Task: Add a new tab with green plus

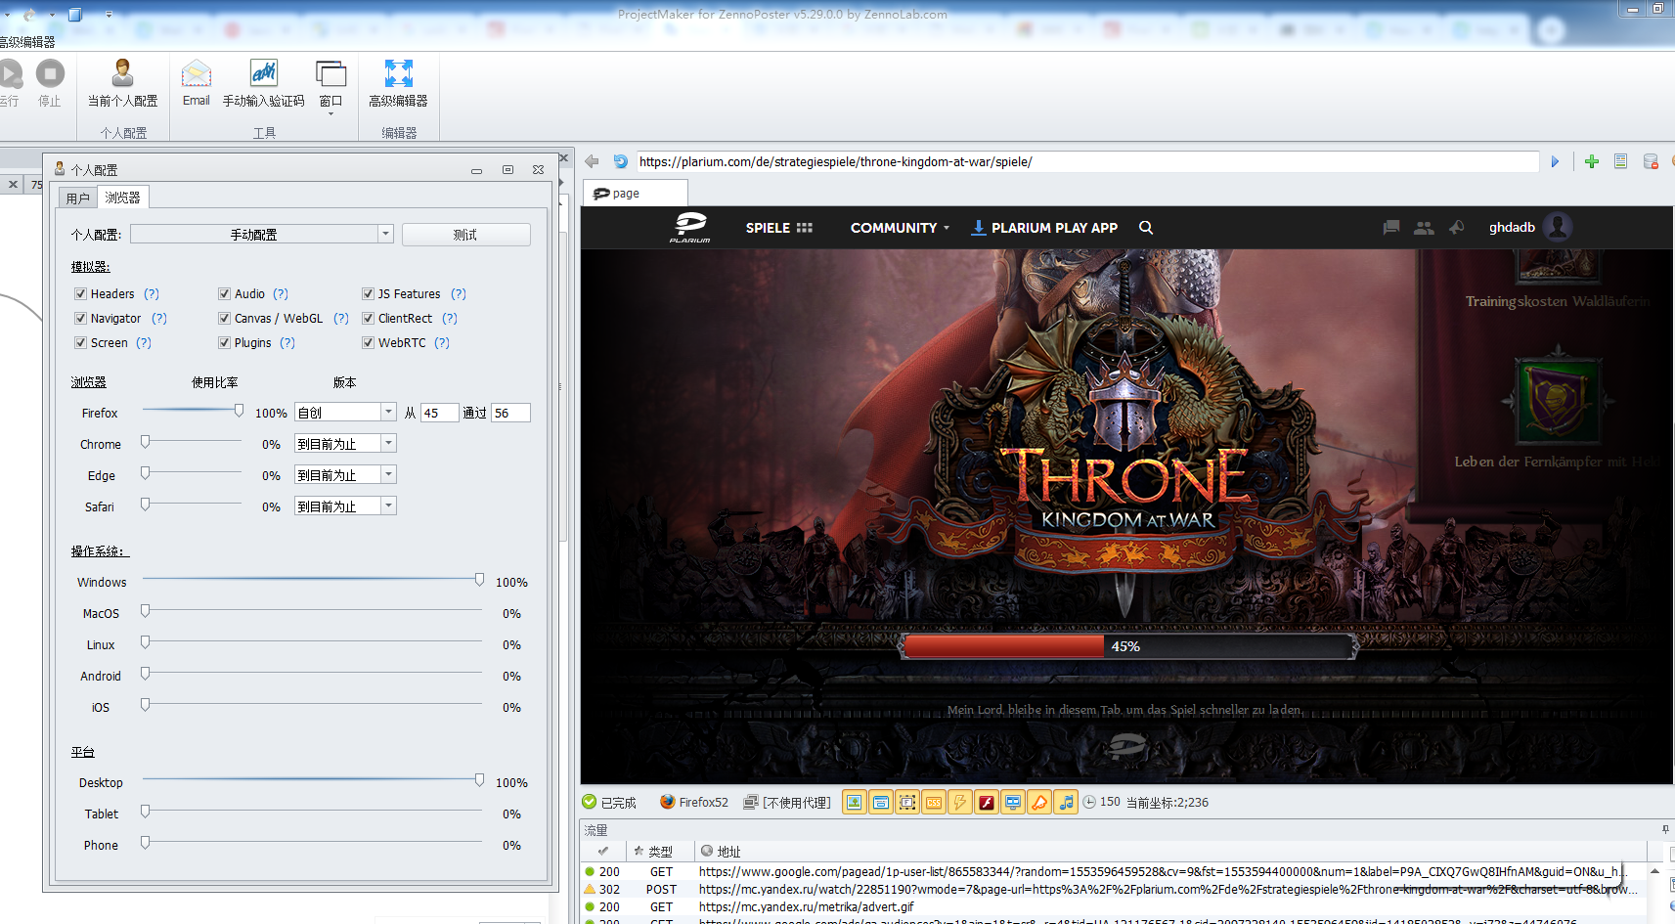Action: click(1592, 161)
